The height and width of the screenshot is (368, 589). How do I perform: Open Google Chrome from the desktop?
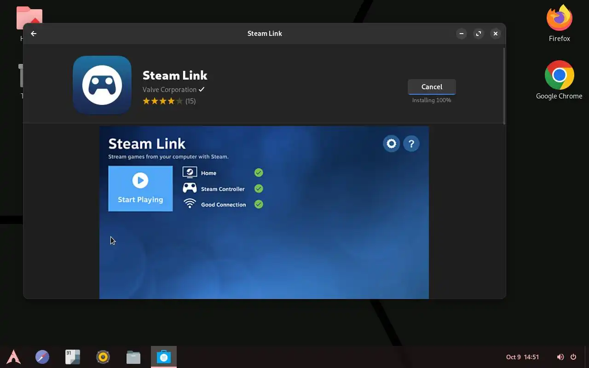click(x=559, y=80)
